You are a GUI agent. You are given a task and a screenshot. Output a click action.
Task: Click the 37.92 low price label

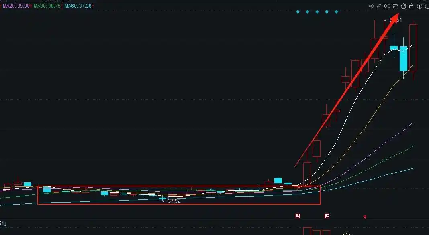174,201
